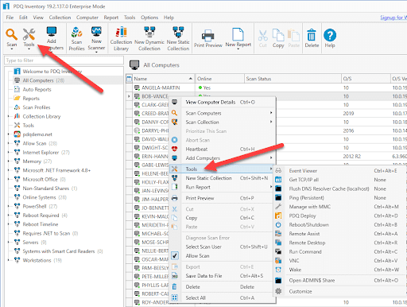Select the Servers collection in tree

30,243
